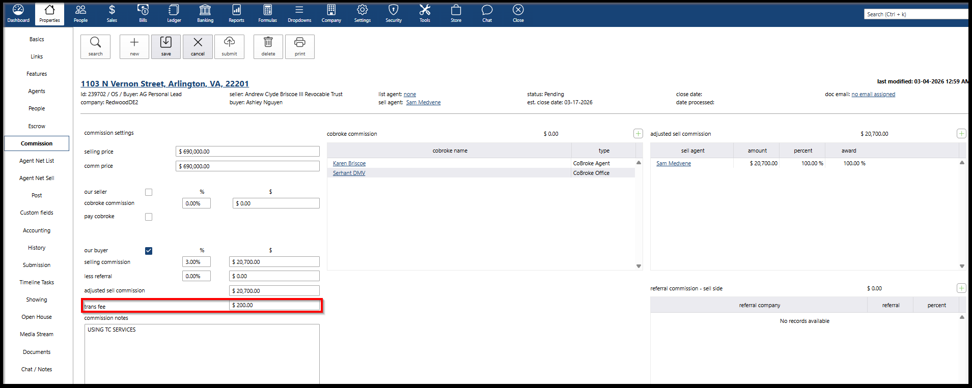
Task: Switch to the Escrow sidebar tab
Action: [x=37, y=126]
